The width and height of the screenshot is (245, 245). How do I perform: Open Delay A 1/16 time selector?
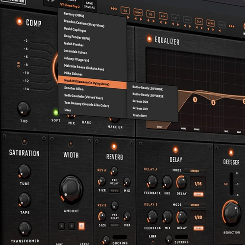[x=198, y=184]
